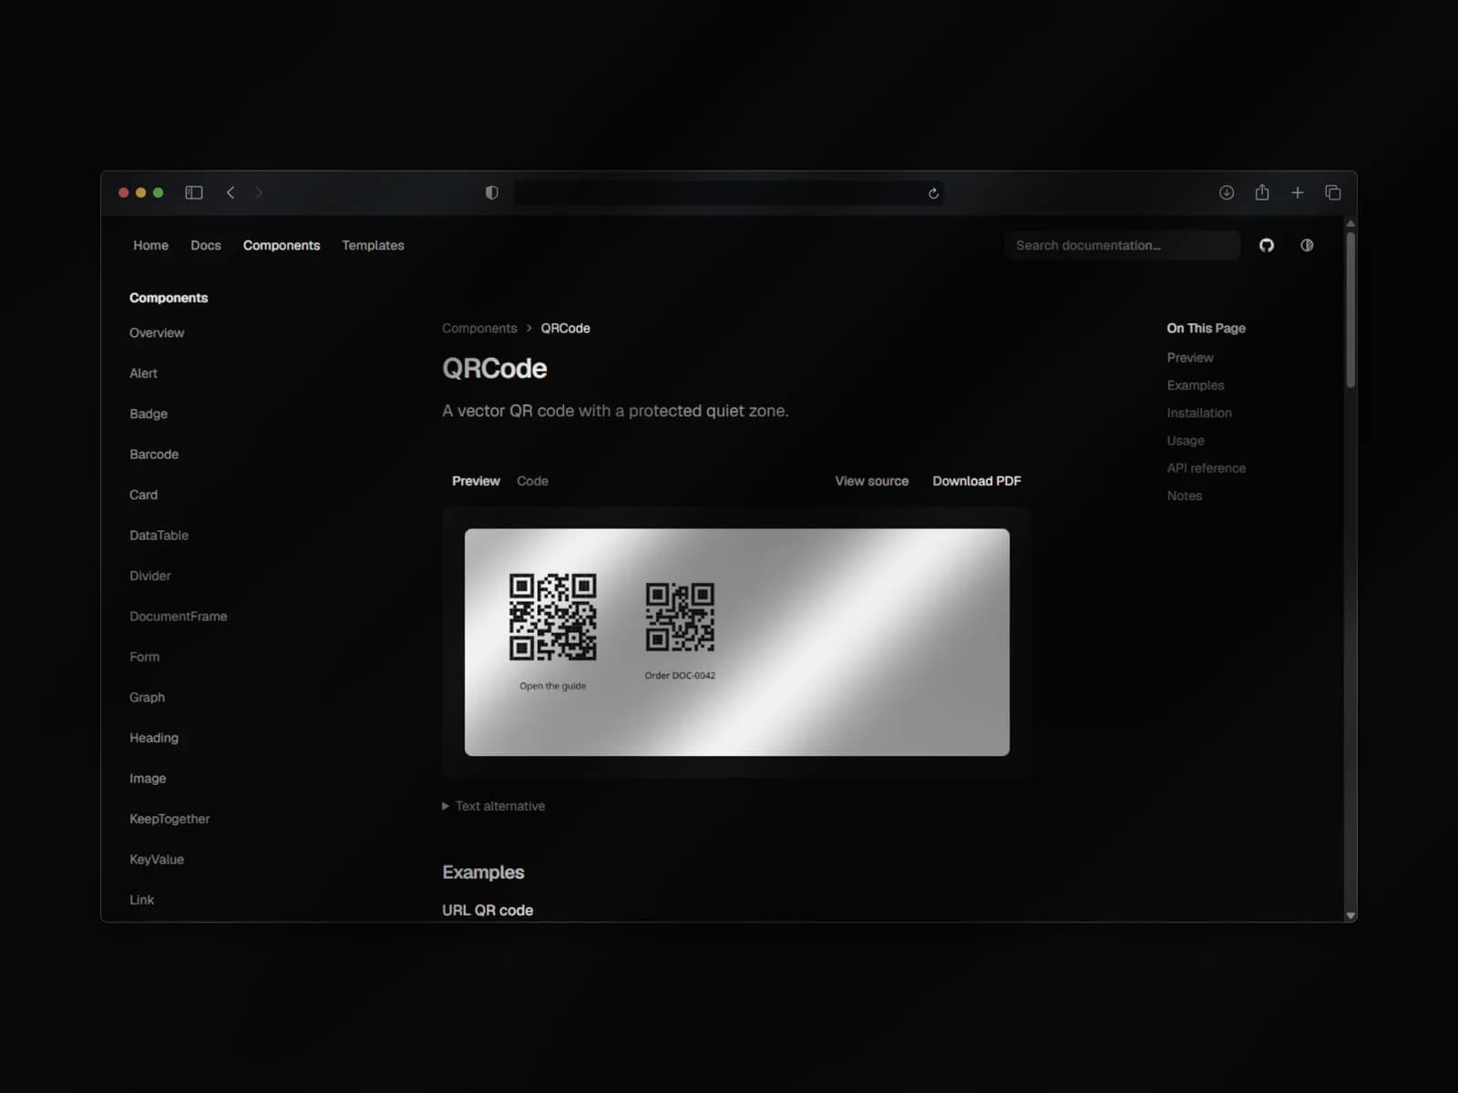Jump to Notes in On This Page
The image size is (1458, 1093).
coord(1185,495)
